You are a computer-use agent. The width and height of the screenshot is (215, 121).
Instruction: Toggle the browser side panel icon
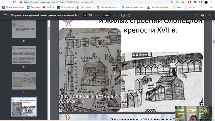[201, 2]
